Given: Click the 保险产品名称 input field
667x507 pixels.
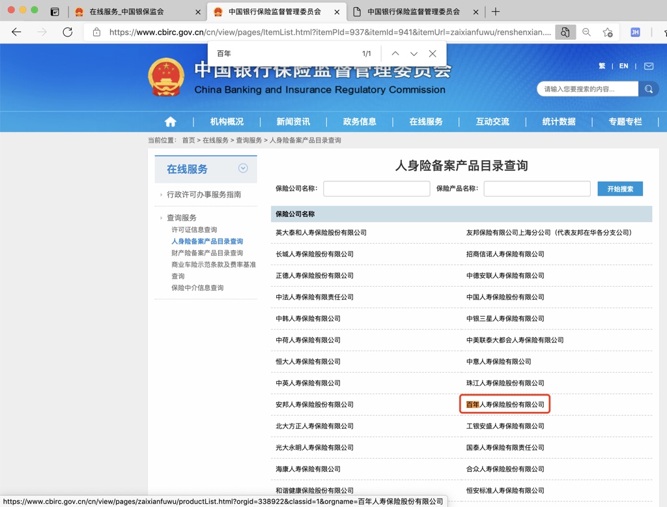Looking at the screenshot, I should click(537, 188).
